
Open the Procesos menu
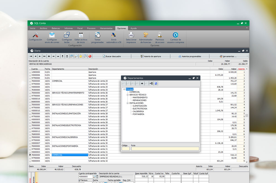[x=91, y=28]
